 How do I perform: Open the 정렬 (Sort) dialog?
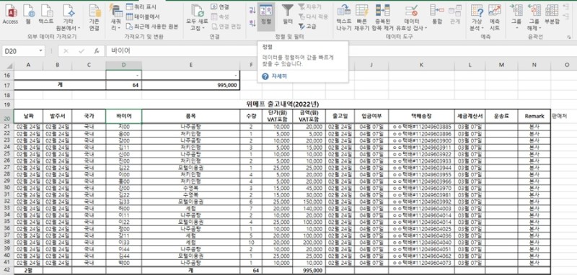[266, 16]
